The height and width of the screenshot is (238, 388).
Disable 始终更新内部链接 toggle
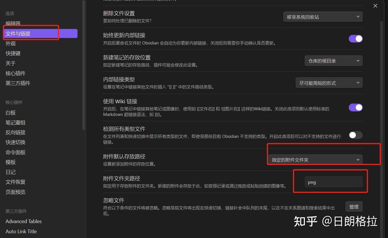coord(355,39)
